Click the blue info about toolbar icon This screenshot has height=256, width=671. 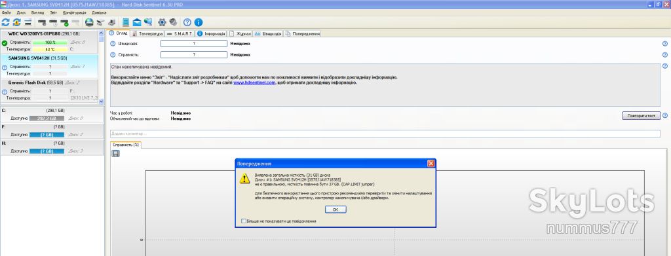(x=198, y=22)
